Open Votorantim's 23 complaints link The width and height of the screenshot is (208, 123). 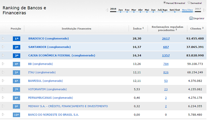[166, 89]
